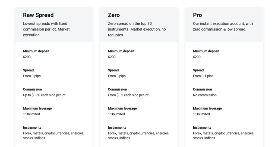Image resolution: width=278 pixels, height=147 pixels.
Task: Click the Maximum leverage label in Raw Spread card
Action: pyautogui.click(x=37, y=108)
